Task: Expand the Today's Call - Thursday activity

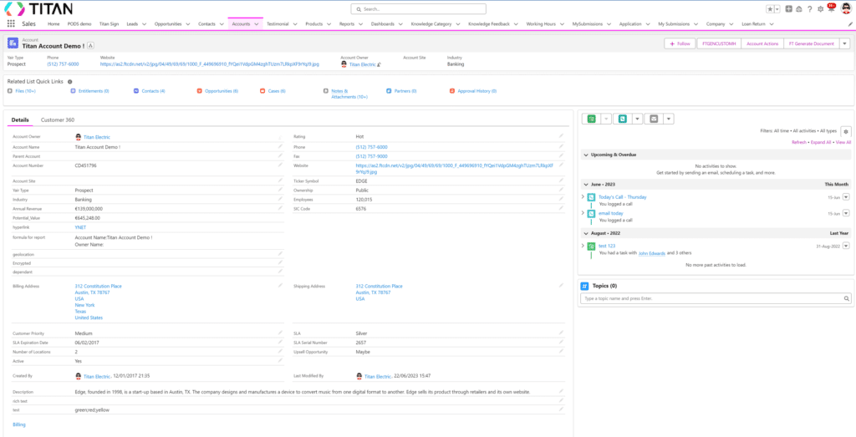Action: [583, 196]
